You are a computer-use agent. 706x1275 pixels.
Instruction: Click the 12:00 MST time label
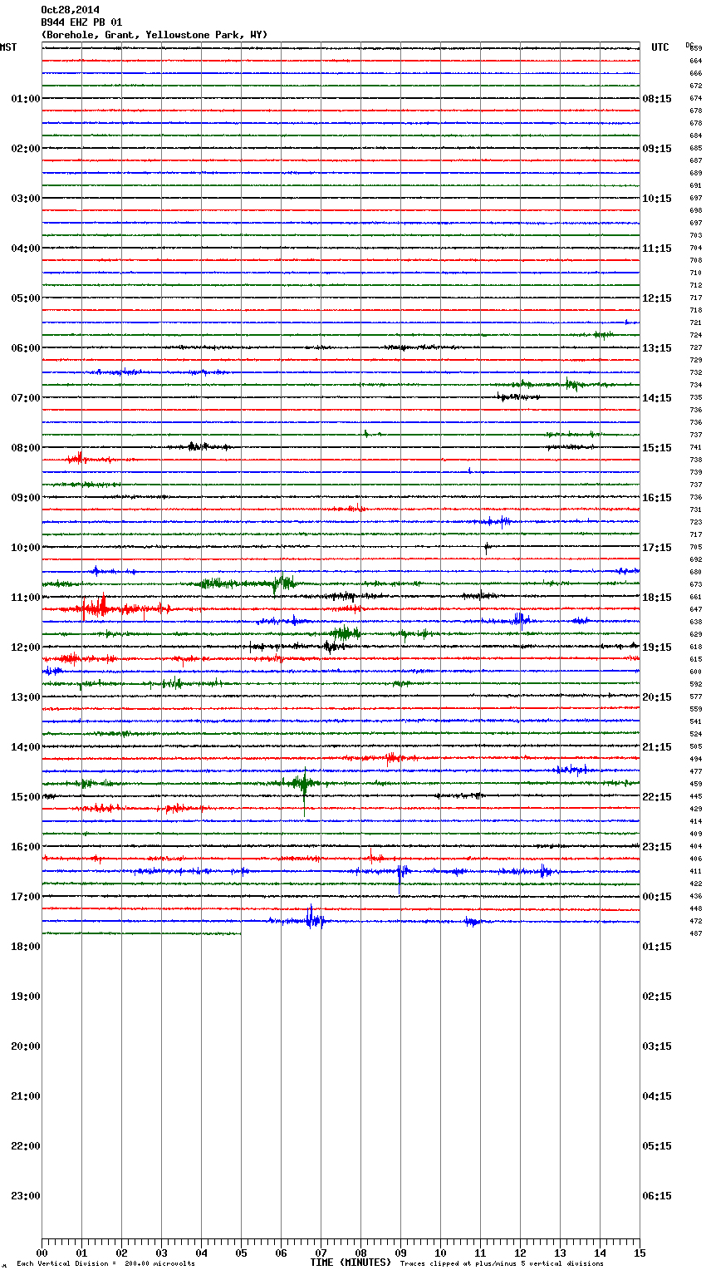point(26,647)
